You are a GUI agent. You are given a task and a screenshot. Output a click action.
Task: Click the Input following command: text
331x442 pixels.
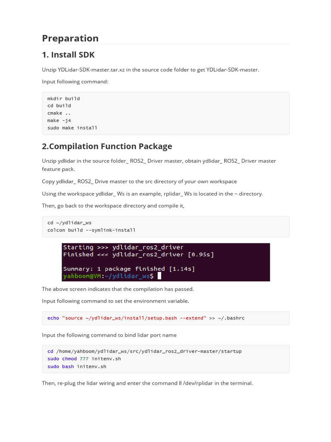(x=75, y=82)
